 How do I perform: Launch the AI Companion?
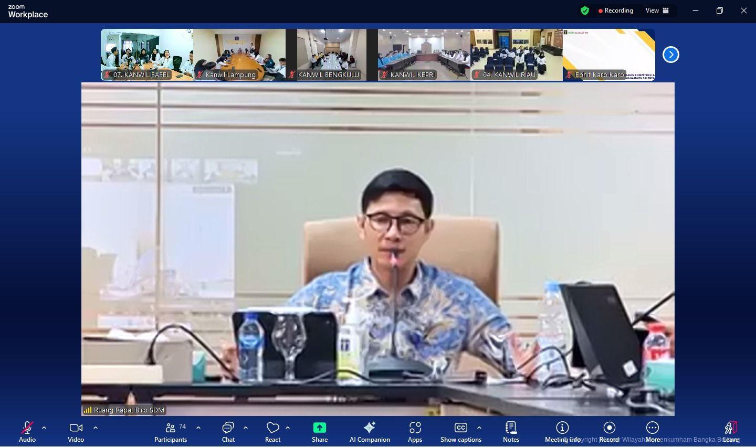(370, 432)
